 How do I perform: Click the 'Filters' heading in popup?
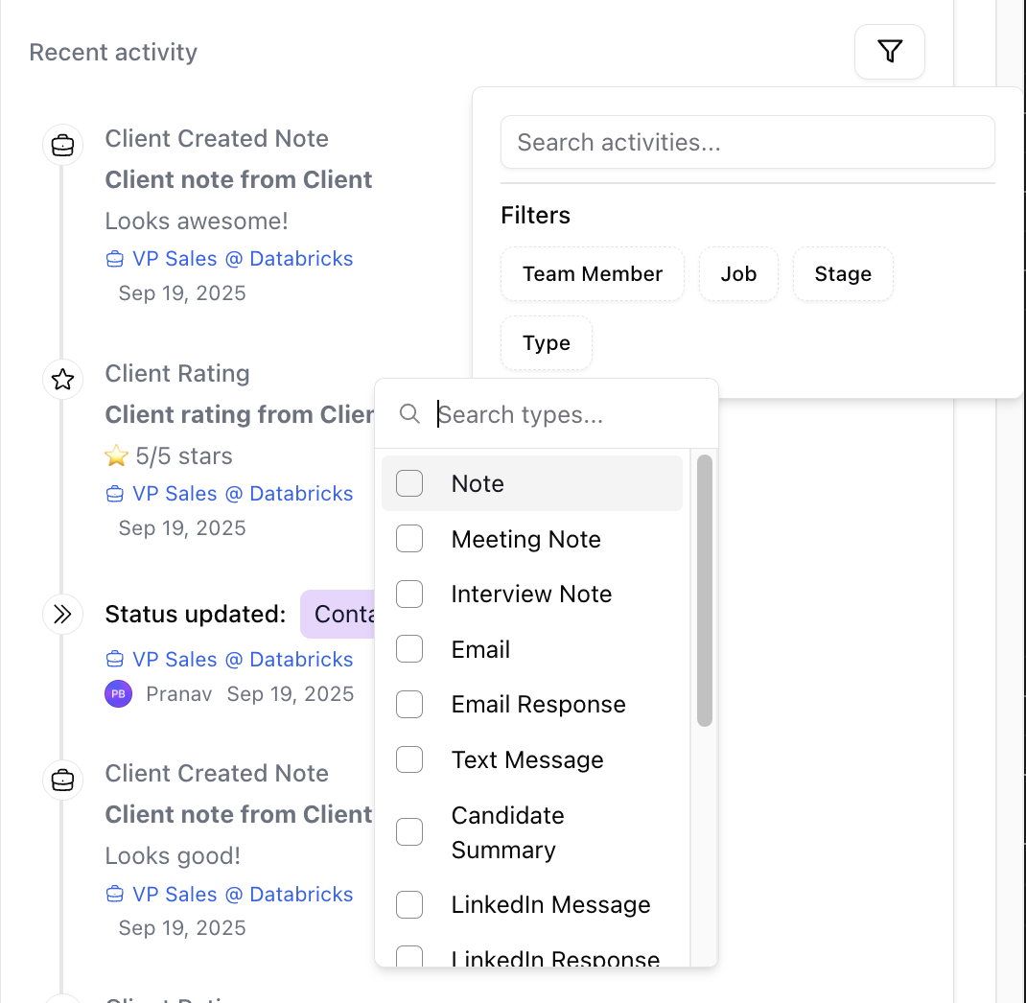pyautogui.click(x=535, y=215)
